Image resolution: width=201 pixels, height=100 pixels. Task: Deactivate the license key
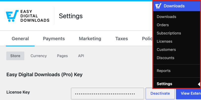point(160,93)
